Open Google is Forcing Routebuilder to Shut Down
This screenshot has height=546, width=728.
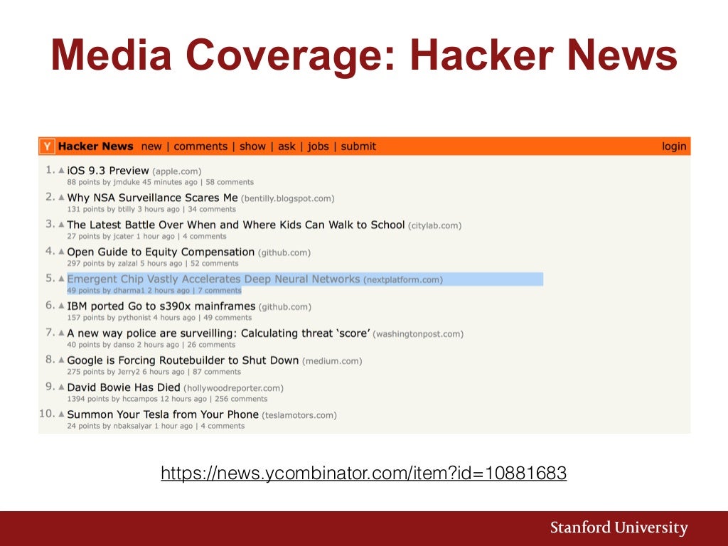pyautogui.click(x=183, y=360)
